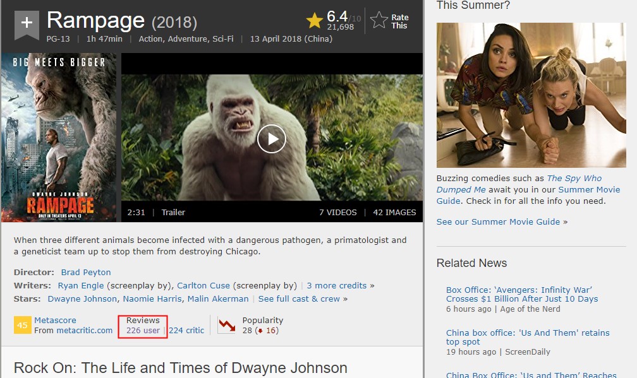The width and height of the screenshot is (637, 378).
Task: Click the Rampage movie title
Action: click(x=96, y=20)
